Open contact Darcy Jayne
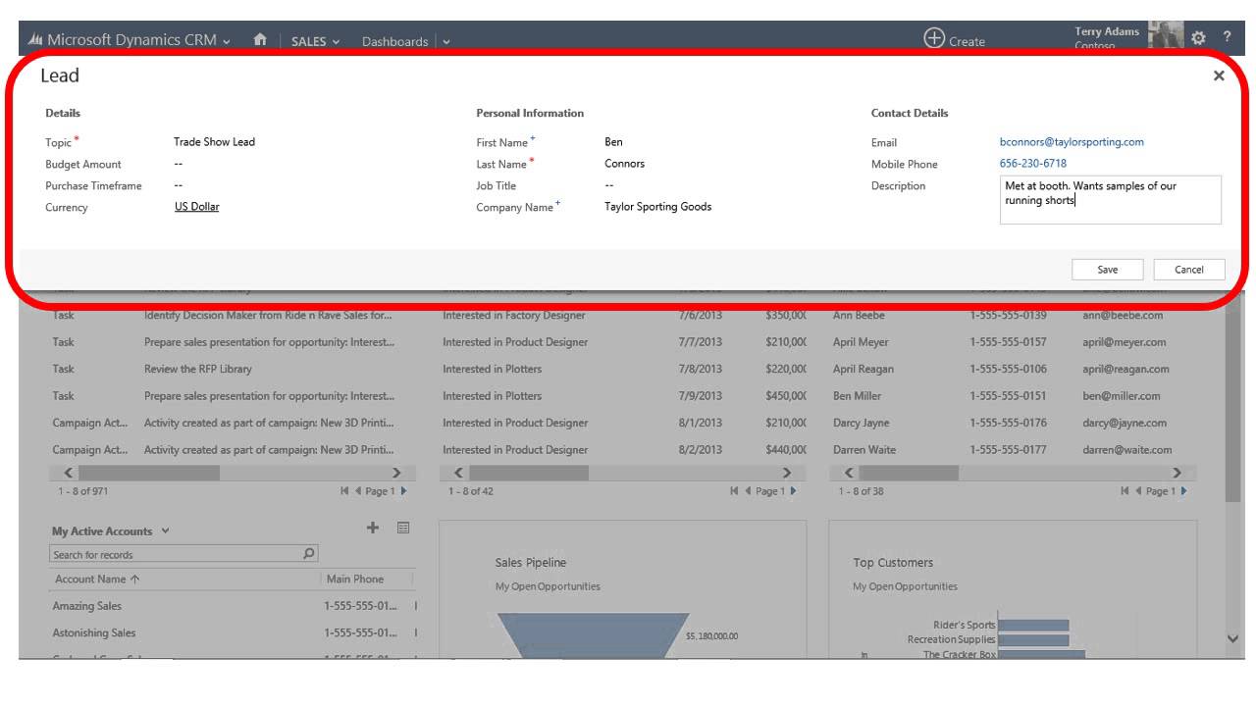This screenshot has height=706, width=1256. pyautogui.click(x=861, y=423)
